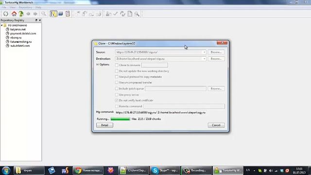Open Skype from the taskbar

(165, 171)
